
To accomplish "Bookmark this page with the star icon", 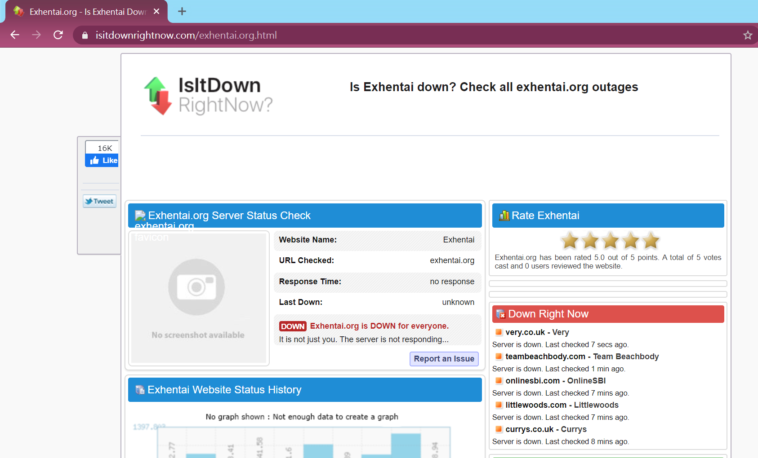I will coord(747,35).
